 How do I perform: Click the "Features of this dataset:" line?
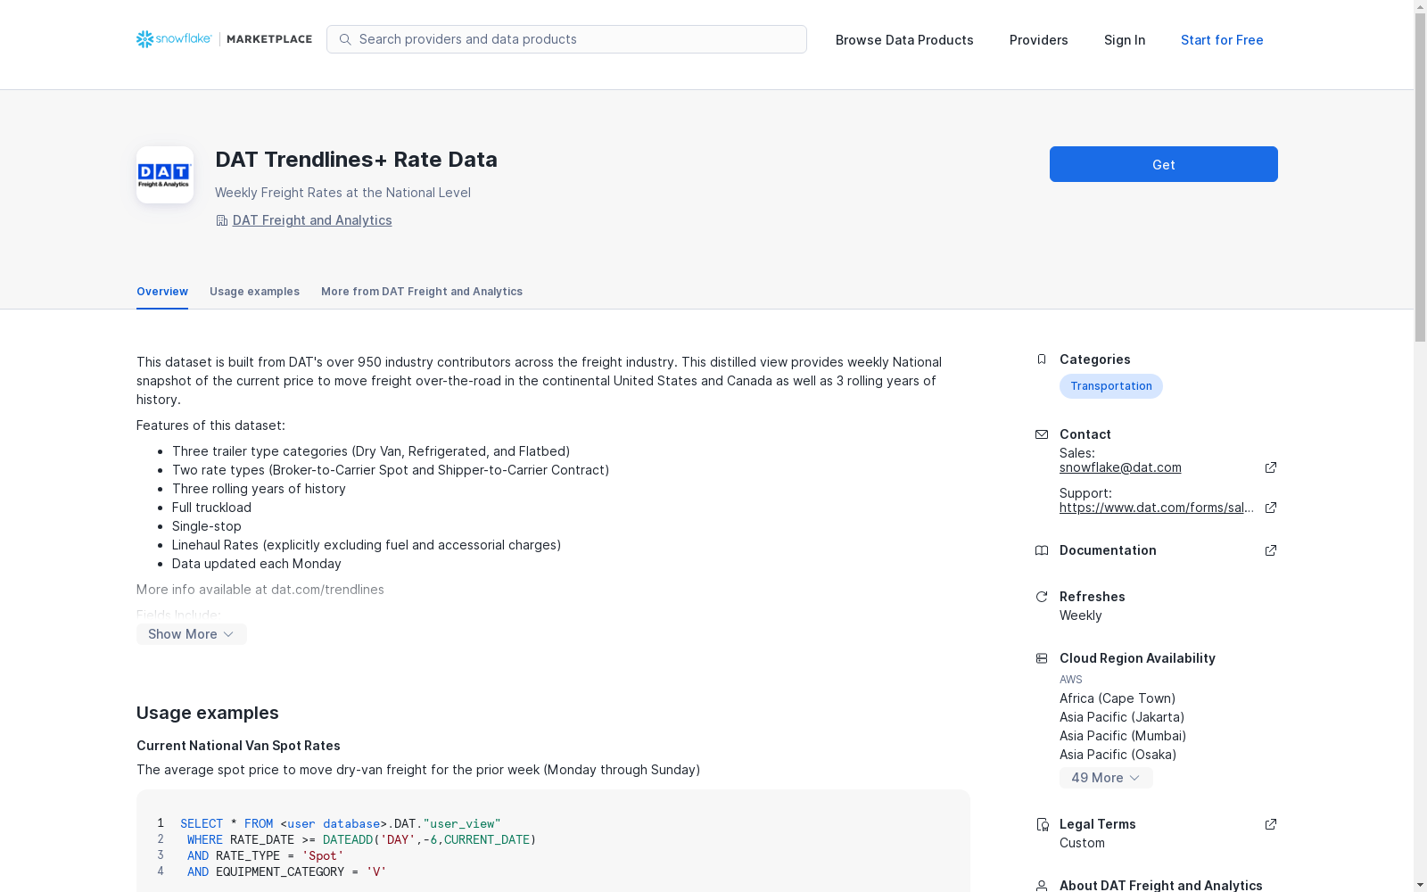pos(210,425)
